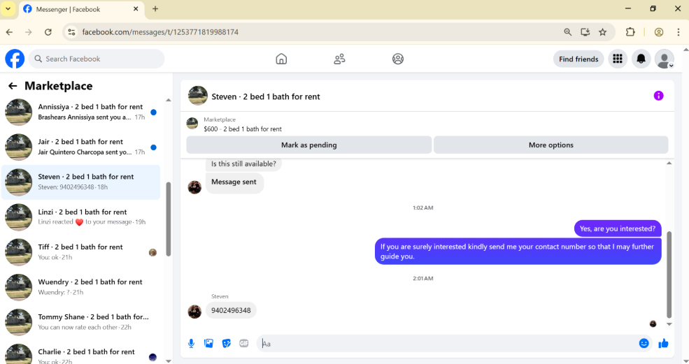Choose a GIF icon
Image resolution: width=689 pixels, height=364 pixels.
244,343
